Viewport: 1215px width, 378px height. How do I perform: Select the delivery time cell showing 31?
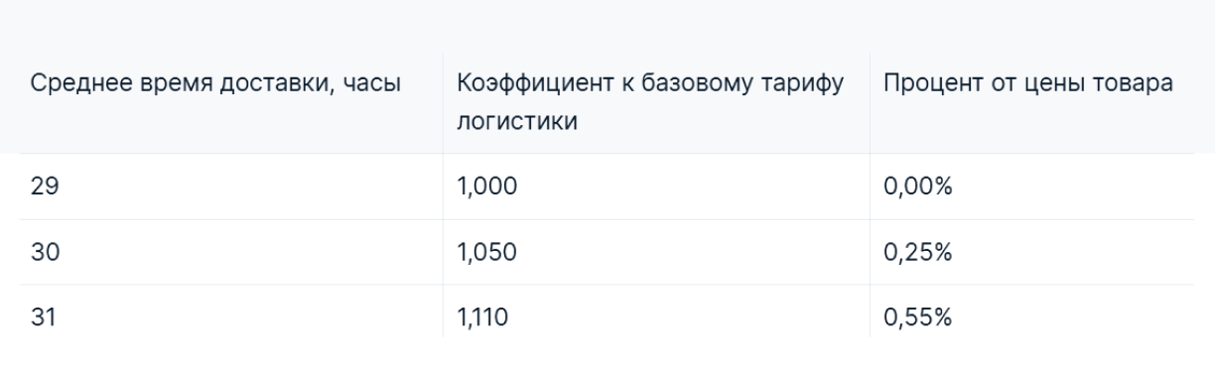pos(231,317)
